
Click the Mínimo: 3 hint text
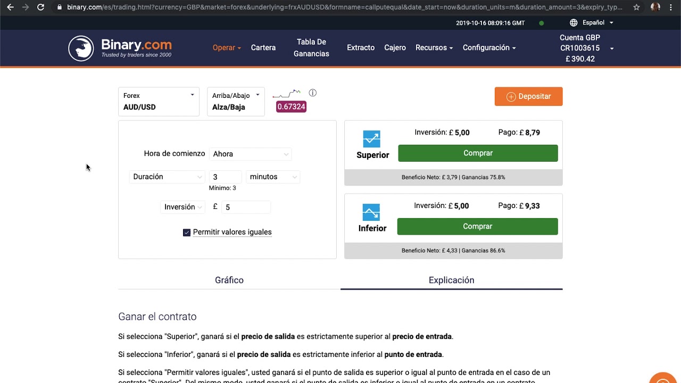pos(222,188)
